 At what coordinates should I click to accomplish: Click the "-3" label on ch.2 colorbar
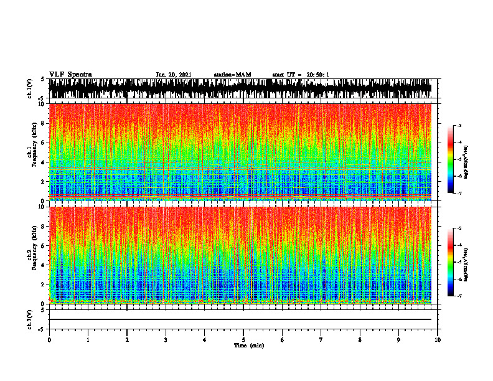[x=459, y=228]
